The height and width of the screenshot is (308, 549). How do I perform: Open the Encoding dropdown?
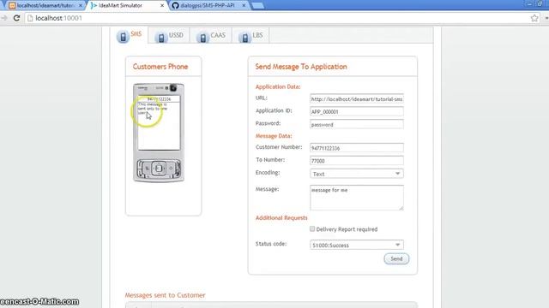point(357,174)
